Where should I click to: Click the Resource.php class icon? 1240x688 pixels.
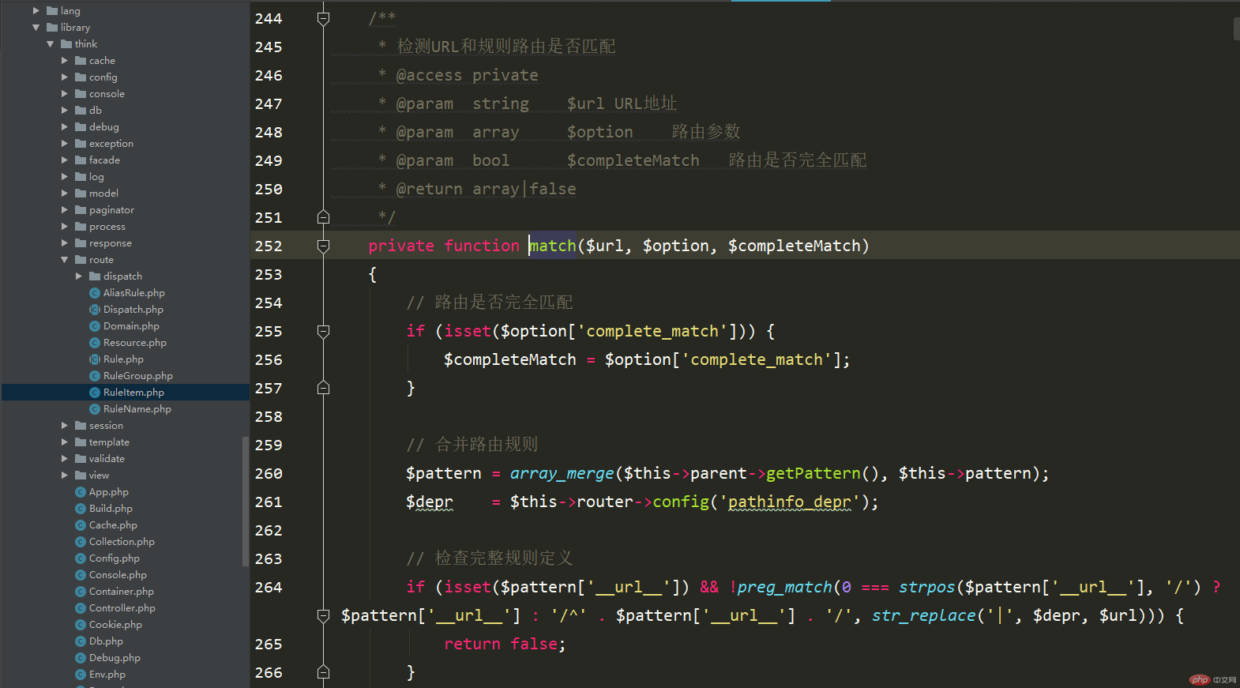(95, 343)
